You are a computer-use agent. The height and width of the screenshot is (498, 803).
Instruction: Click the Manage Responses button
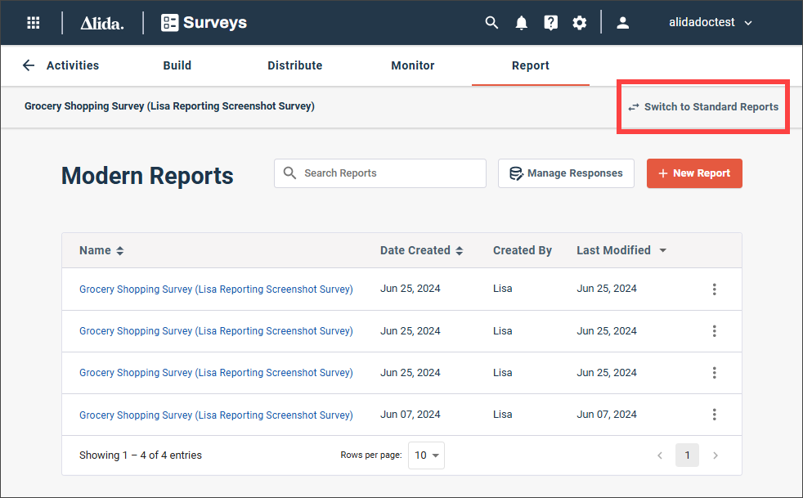pyautogui.click(x=566, y=173)
